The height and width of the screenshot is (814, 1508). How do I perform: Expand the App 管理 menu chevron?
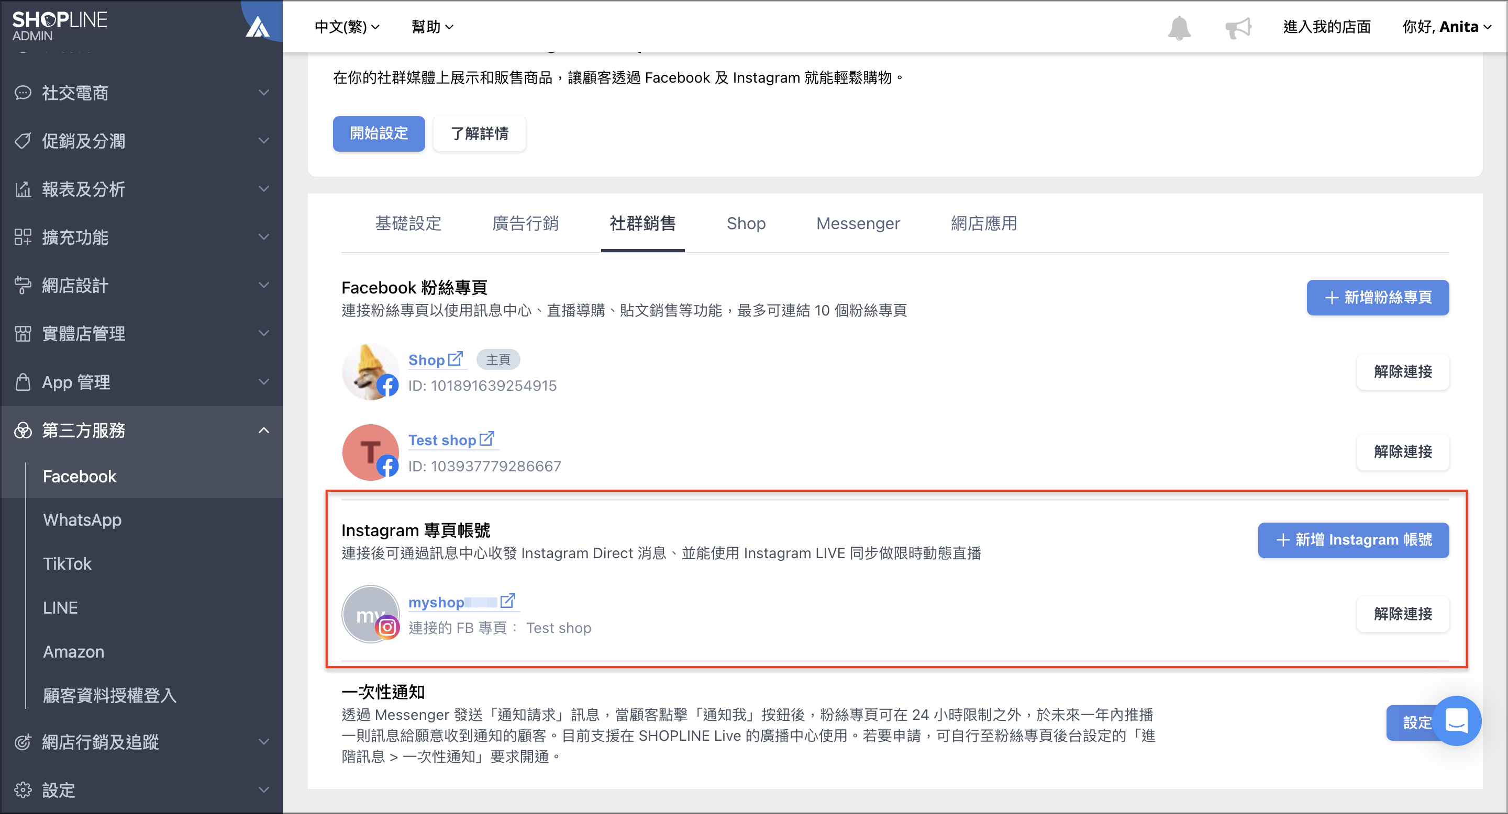[264, 382]
